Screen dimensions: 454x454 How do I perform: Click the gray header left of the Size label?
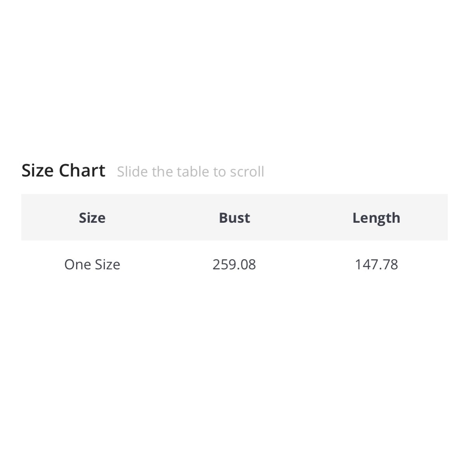tap(47, 218)
